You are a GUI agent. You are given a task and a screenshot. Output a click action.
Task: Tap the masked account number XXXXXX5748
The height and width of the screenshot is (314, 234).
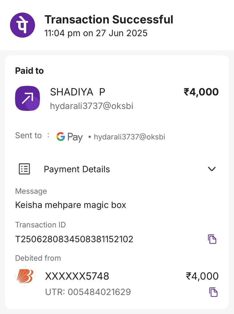click(77, 276)
